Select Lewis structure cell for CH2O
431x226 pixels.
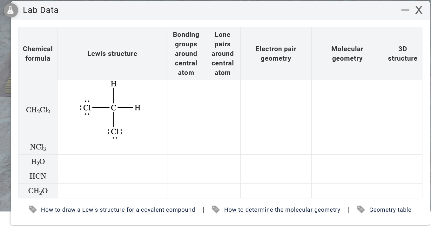click(112, 191)
